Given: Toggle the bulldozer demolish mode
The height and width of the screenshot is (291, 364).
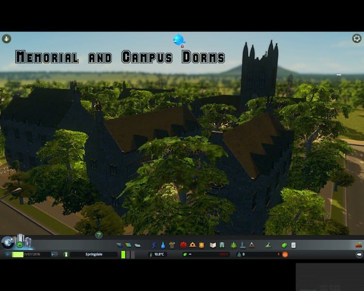Looking at the screenshot, I should (x=359, y=245).
